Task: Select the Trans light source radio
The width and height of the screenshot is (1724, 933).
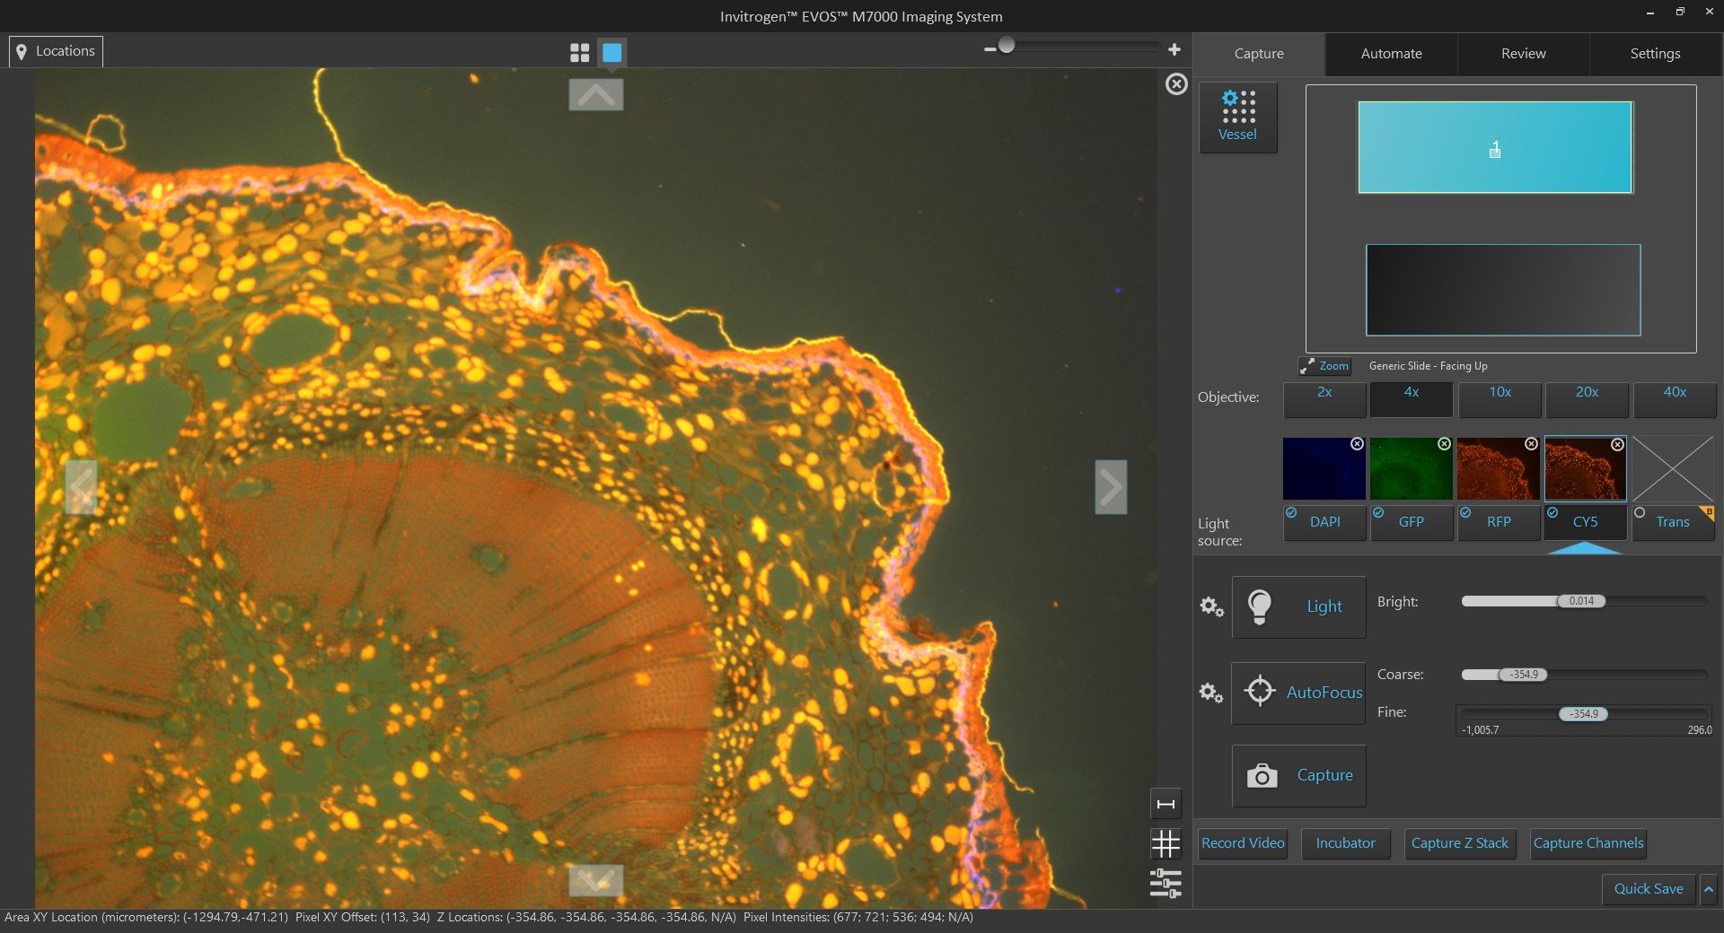Action: (1640, 513)
